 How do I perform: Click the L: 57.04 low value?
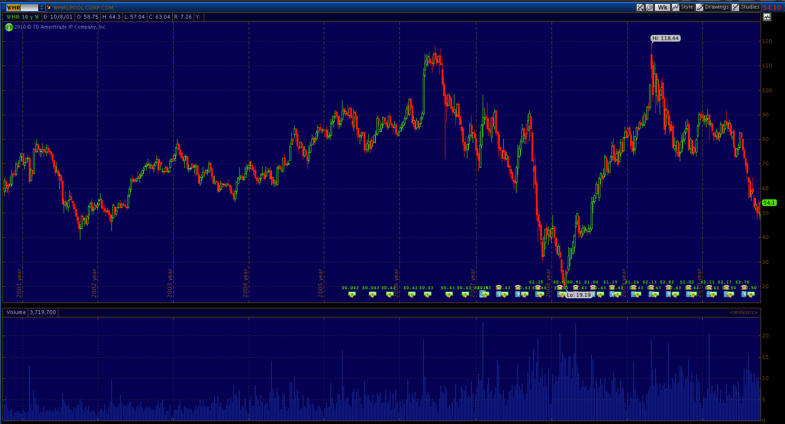134,17
